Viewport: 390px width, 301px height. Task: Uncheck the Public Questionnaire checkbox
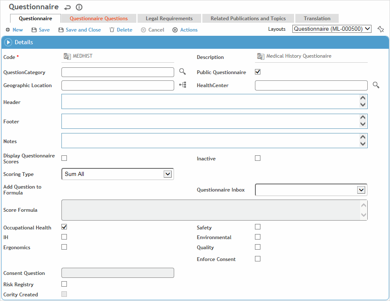pyautogui.click(x=257, y=72)
